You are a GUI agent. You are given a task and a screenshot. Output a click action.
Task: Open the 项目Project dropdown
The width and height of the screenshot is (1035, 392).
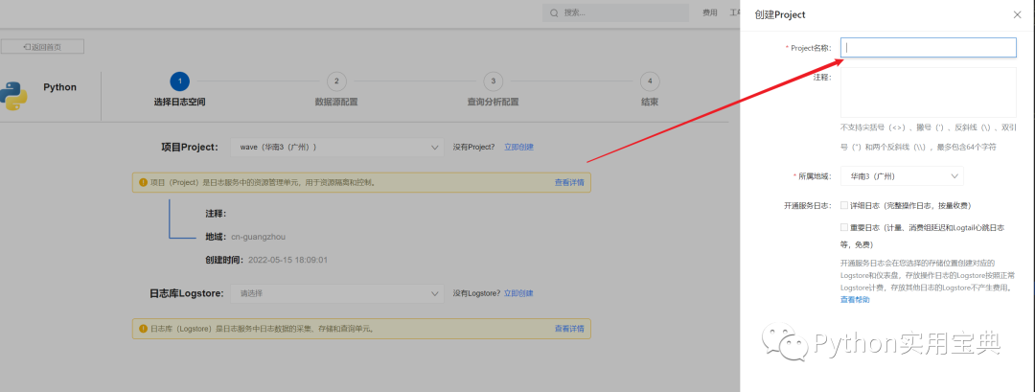(x=336, y=148)
